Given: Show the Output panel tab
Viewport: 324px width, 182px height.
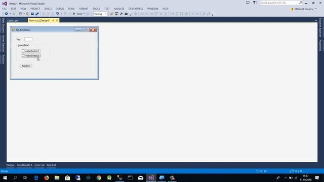Looking at the screenshot, I should tap(10, 165).
